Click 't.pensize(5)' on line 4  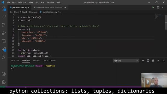coord(25,20)
